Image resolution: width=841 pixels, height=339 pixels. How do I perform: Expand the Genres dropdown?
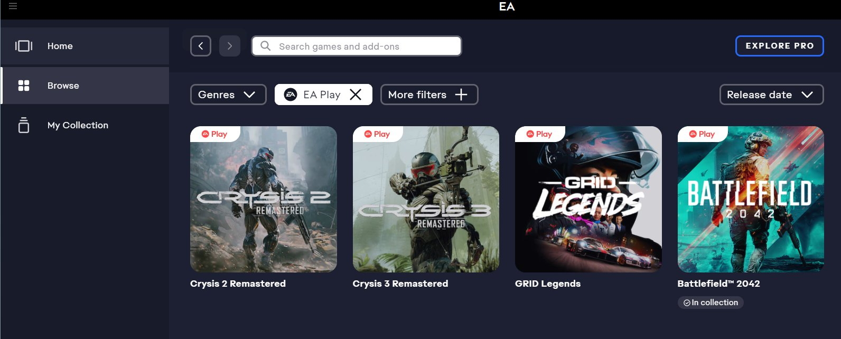228,95
